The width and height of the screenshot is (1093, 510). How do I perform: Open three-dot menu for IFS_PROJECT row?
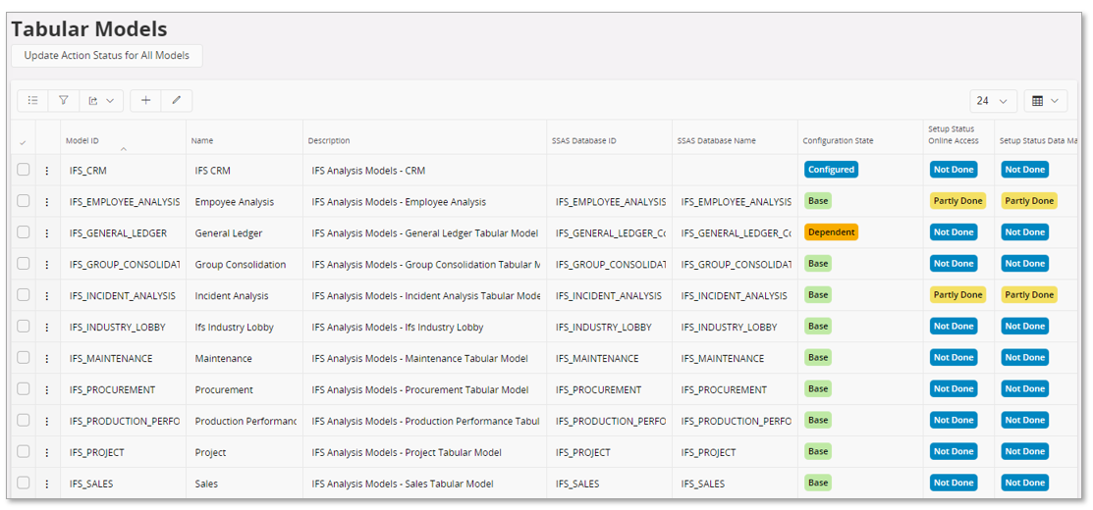[x=47, y=453]
